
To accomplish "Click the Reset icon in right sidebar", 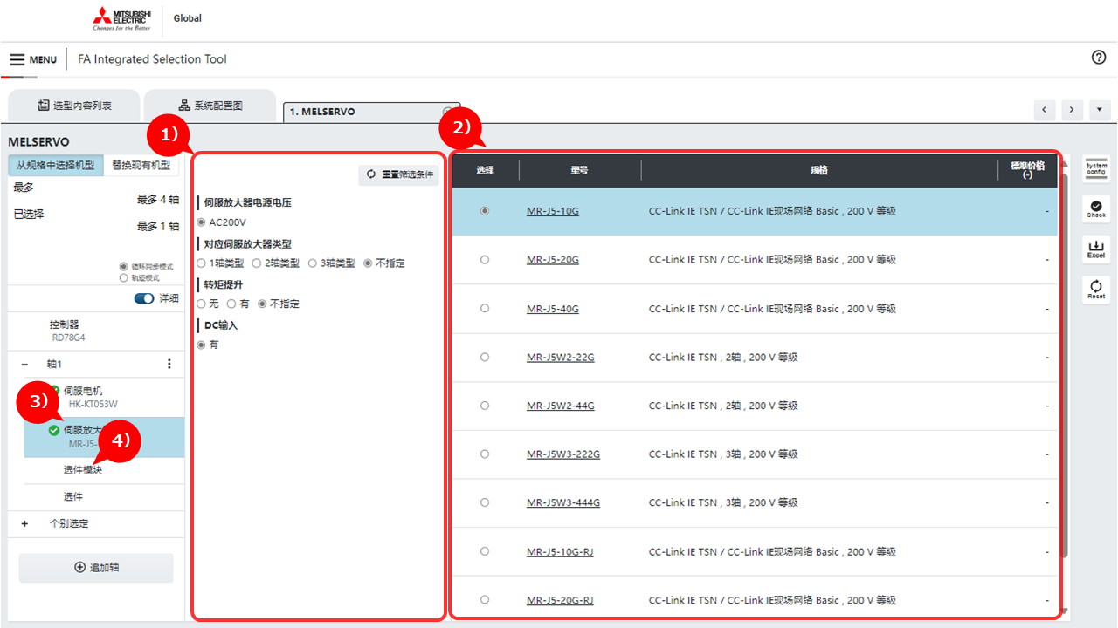I will tap(1096, 289).
